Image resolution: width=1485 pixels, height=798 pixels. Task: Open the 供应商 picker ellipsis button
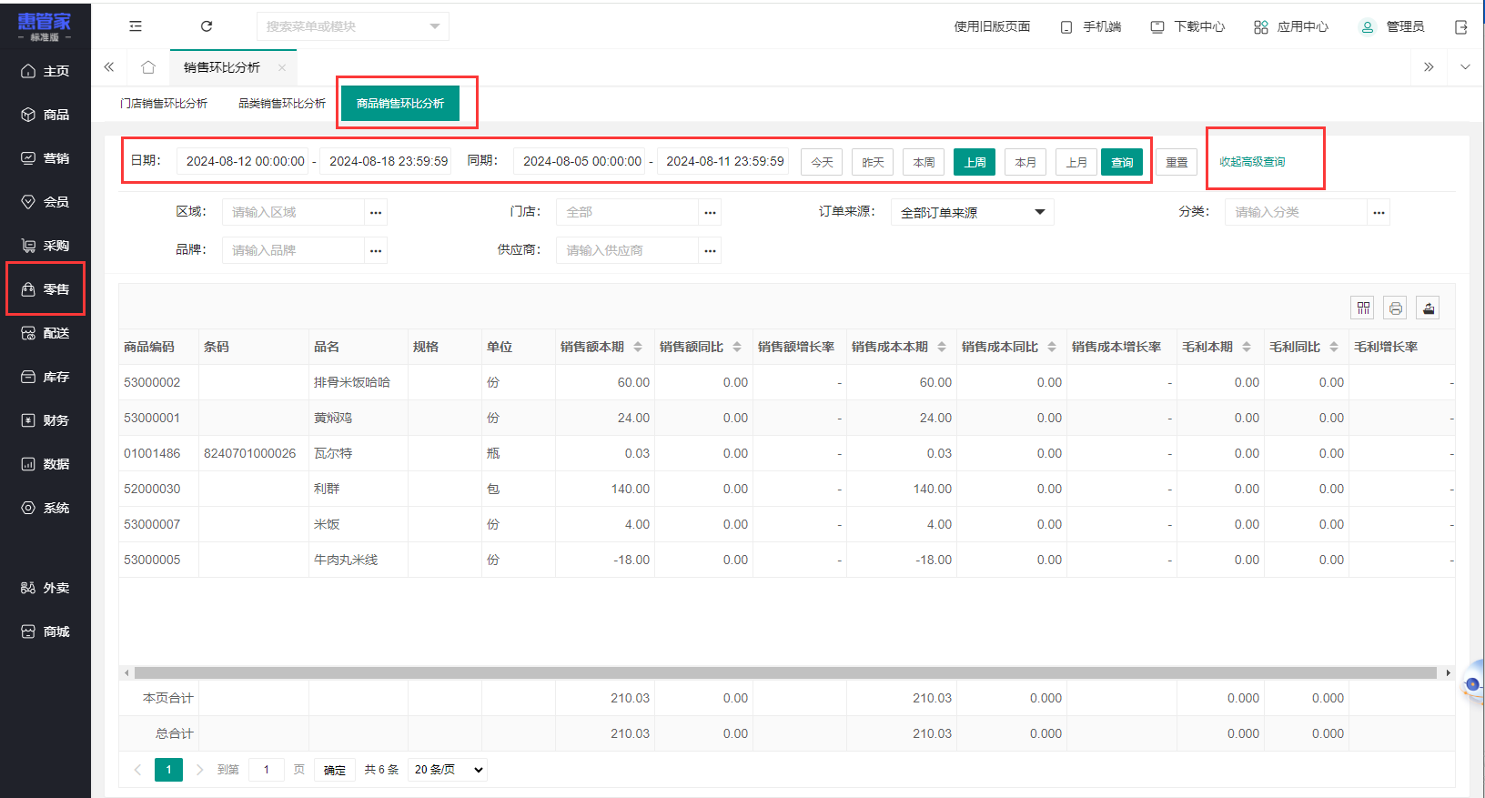pos(710,250)
